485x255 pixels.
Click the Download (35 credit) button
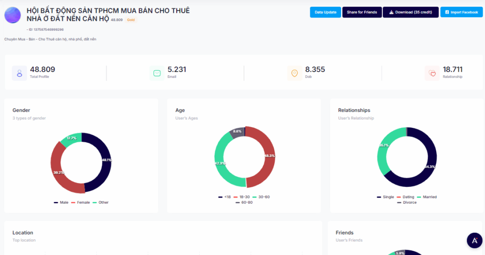click(x=410, y=12)
